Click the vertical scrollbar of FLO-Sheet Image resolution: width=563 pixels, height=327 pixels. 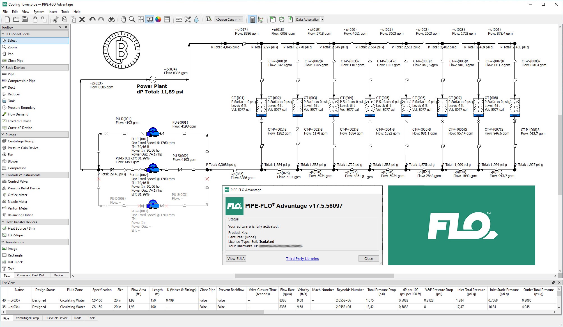[x=560, y=155]
